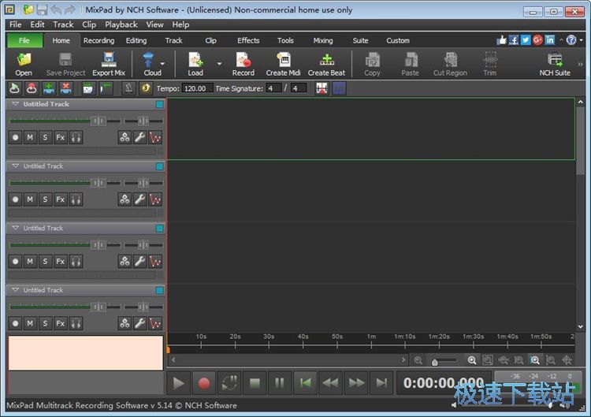Click the Open project folder icon

click(x=24, y=61)
